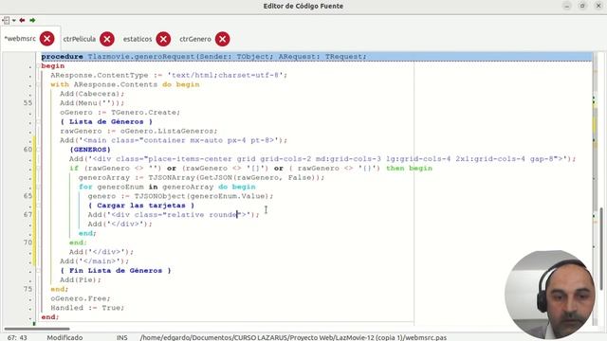Click the "Add(Menu(''));" line
Viewport: 607px width, 341px height.
92,103
